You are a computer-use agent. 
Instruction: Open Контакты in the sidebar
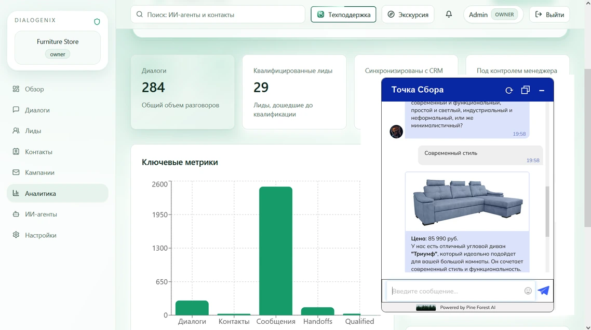[x=57, y=152]
